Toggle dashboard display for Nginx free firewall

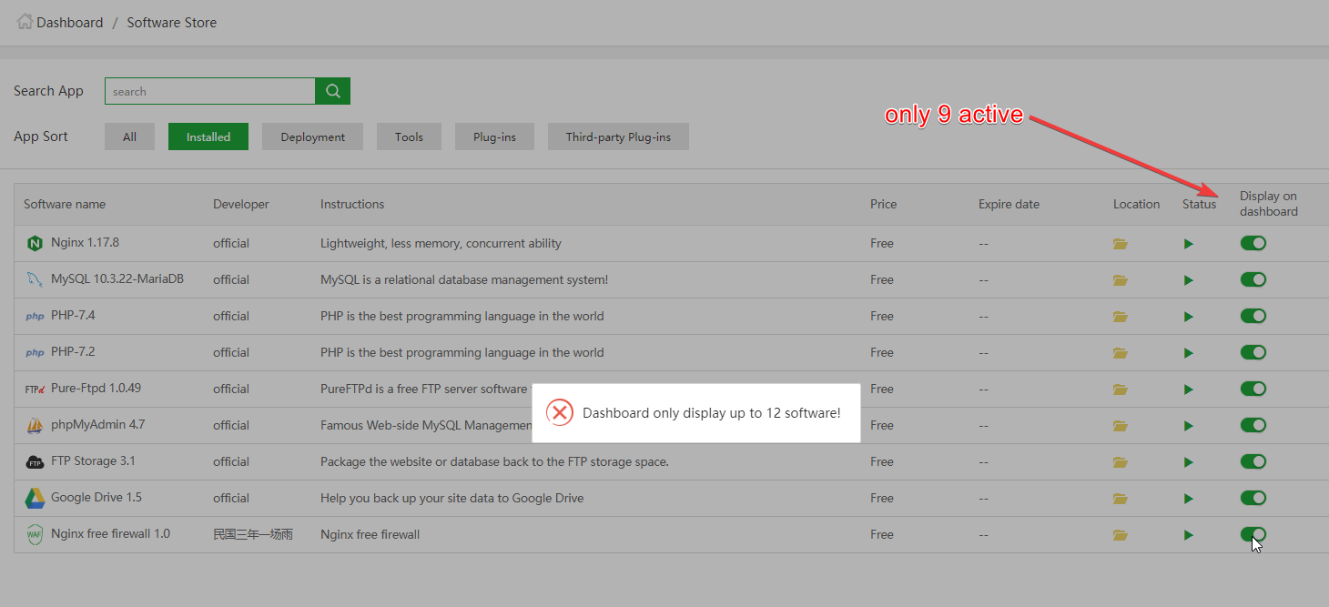pos(1253,534)
